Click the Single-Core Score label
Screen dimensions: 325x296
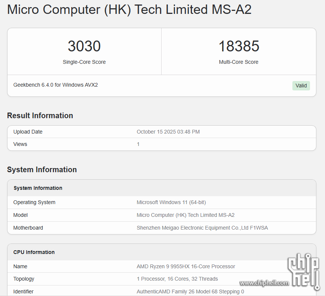pos(84,62)
